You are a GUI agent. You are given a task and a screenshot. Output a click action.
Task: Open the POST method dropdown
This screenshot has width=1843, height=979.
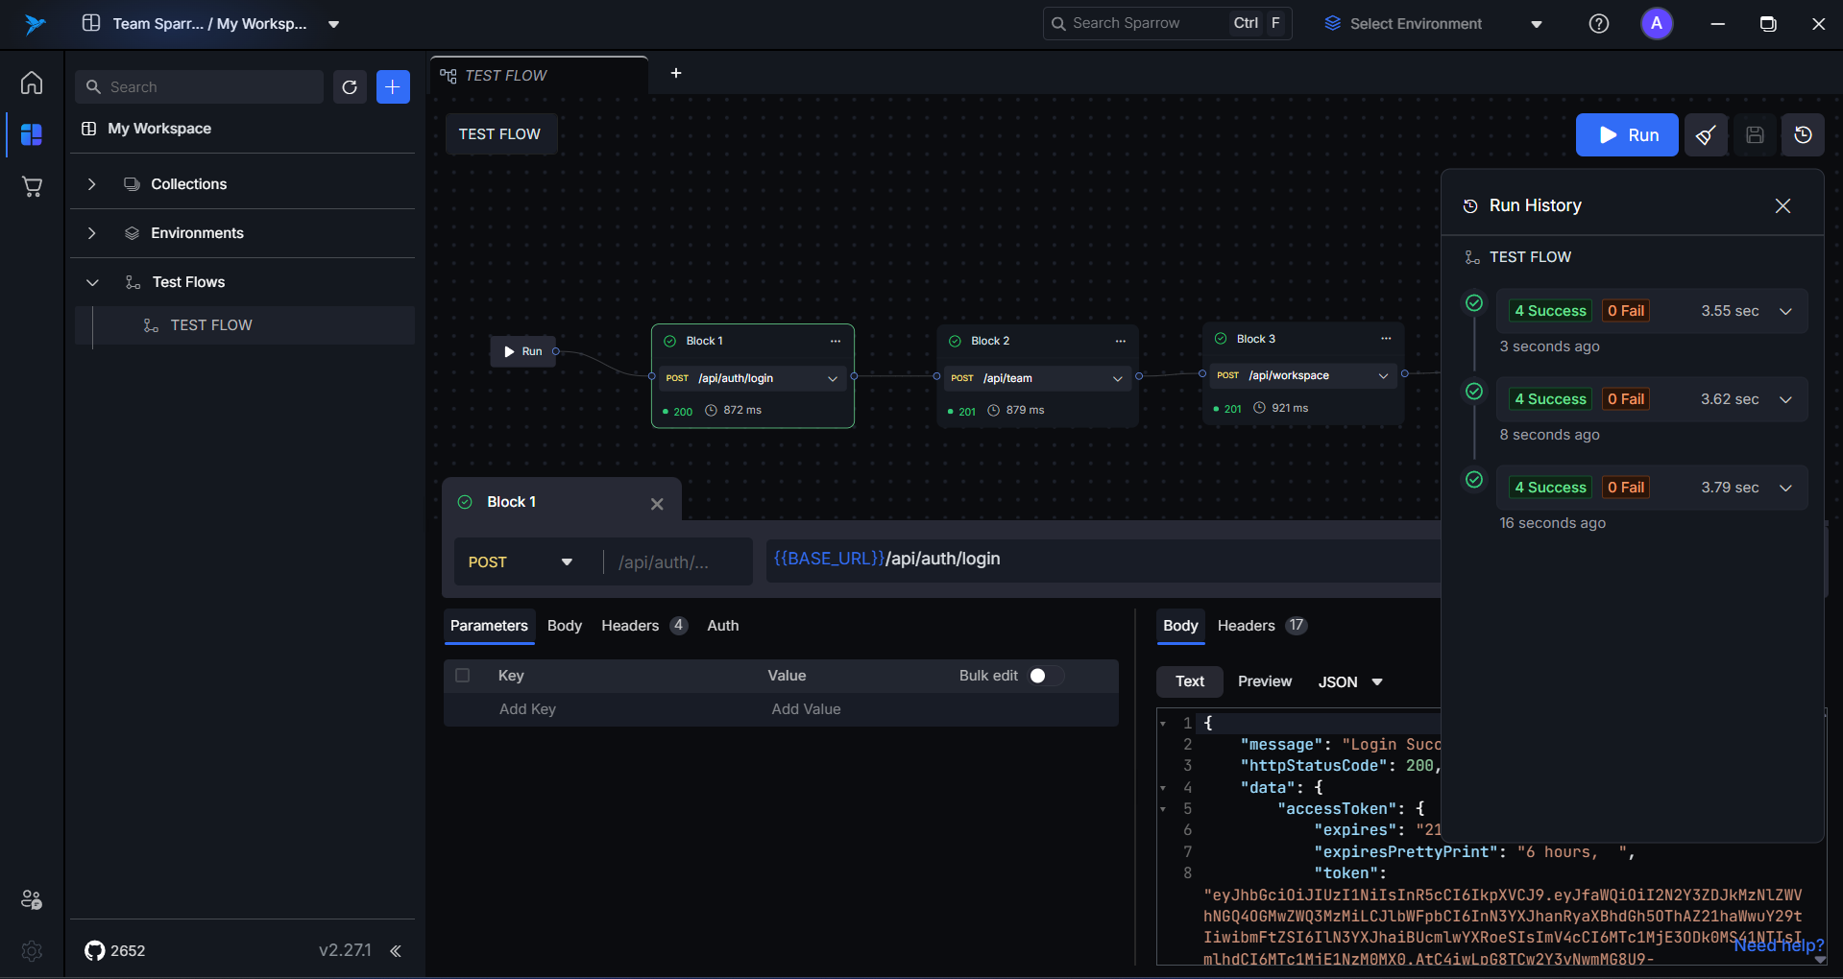pos(523,562)
